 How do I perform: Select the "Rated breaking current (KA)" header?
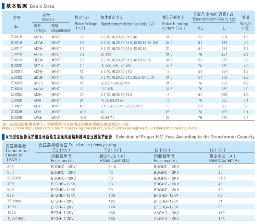(x=175, y=24)
